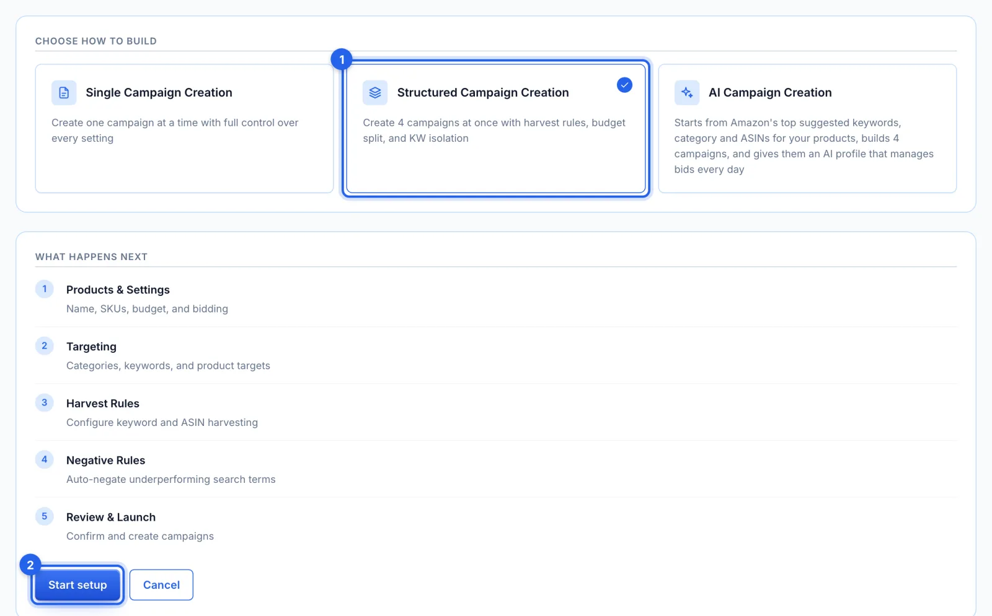Click the Negative Rules step title
This screenshot has height=616, width=992.
(x=105, y=461)
